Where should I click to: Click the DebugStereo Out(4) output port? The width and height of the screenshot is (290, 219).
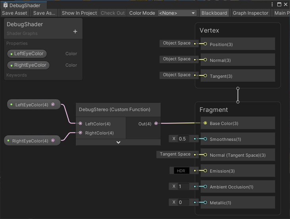point(156,124)
